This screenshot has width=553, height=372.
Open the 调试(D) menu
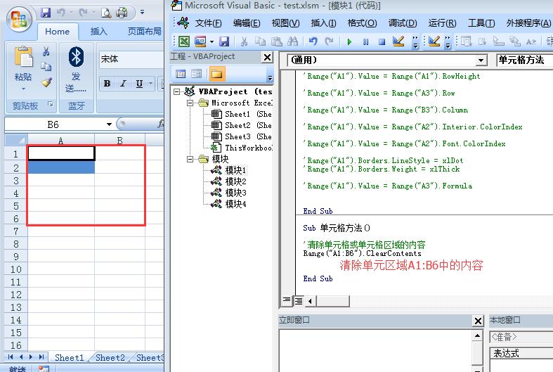403,23
